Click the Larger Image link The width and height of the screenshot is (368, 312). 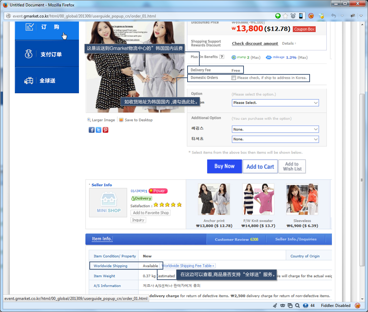[x=101, y=120]
